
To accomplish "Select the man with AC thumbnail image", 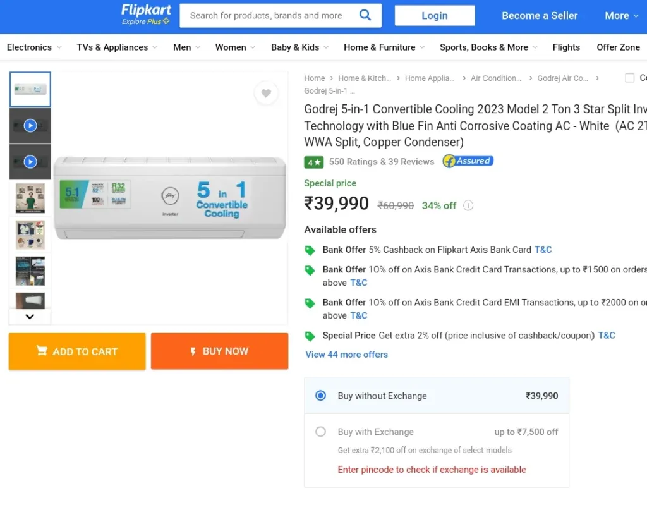I will [30, 198].
